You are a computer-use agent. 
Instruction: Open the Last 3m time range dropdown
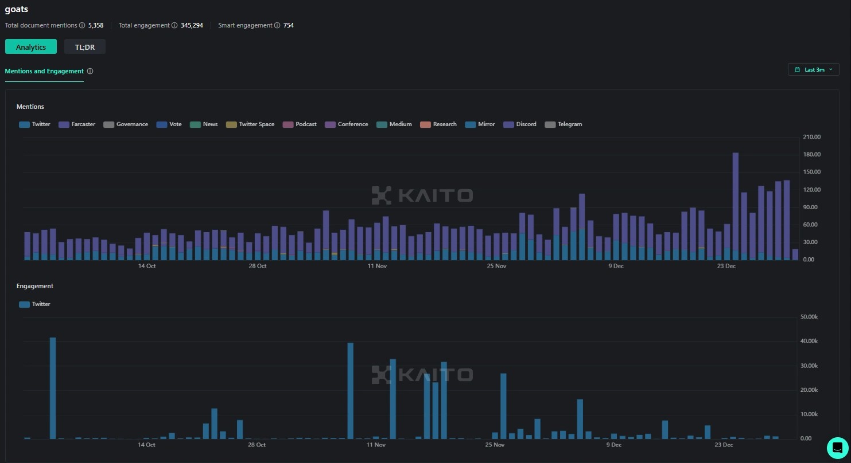[x=814, y=70]
